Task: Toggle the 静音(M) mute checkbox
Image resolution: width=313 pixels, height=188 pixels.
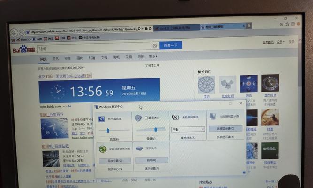Action: (146, 118)
